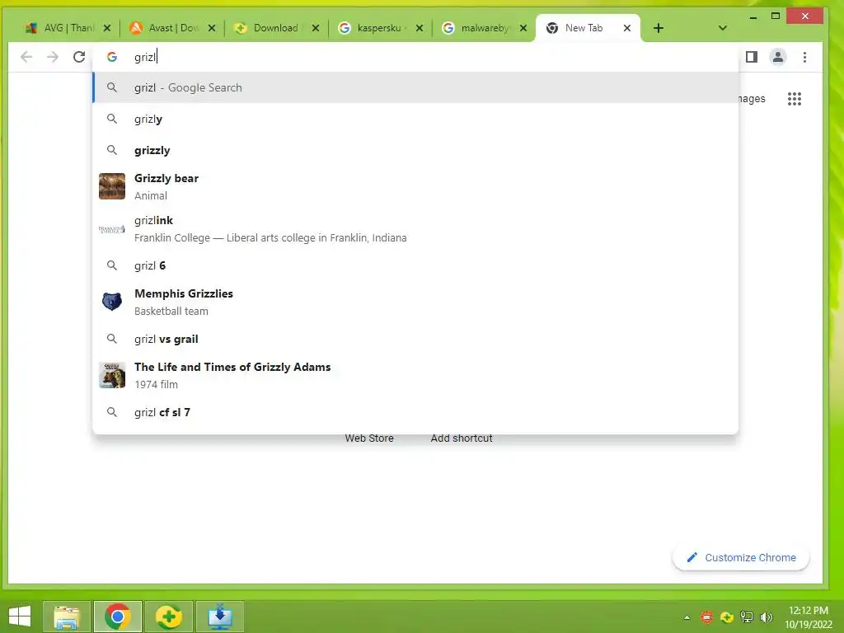Click the Grizzly Adams film poster thumbnail
This screenshot has height=633, width=844.
tap(112, 375)
